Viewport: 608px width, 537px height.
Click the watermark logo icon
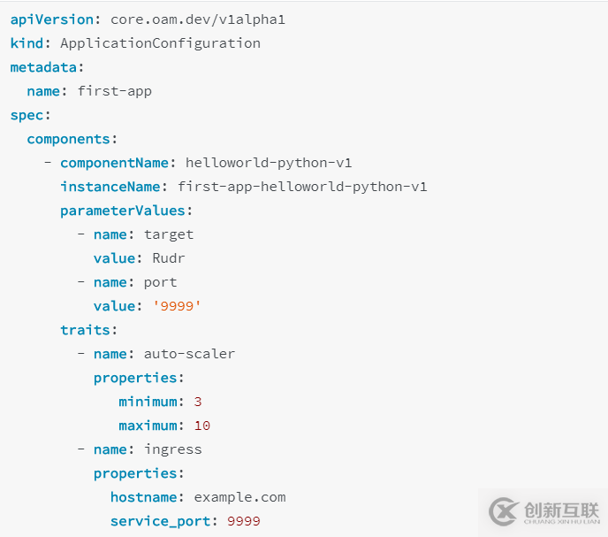[x=503, y=511]
